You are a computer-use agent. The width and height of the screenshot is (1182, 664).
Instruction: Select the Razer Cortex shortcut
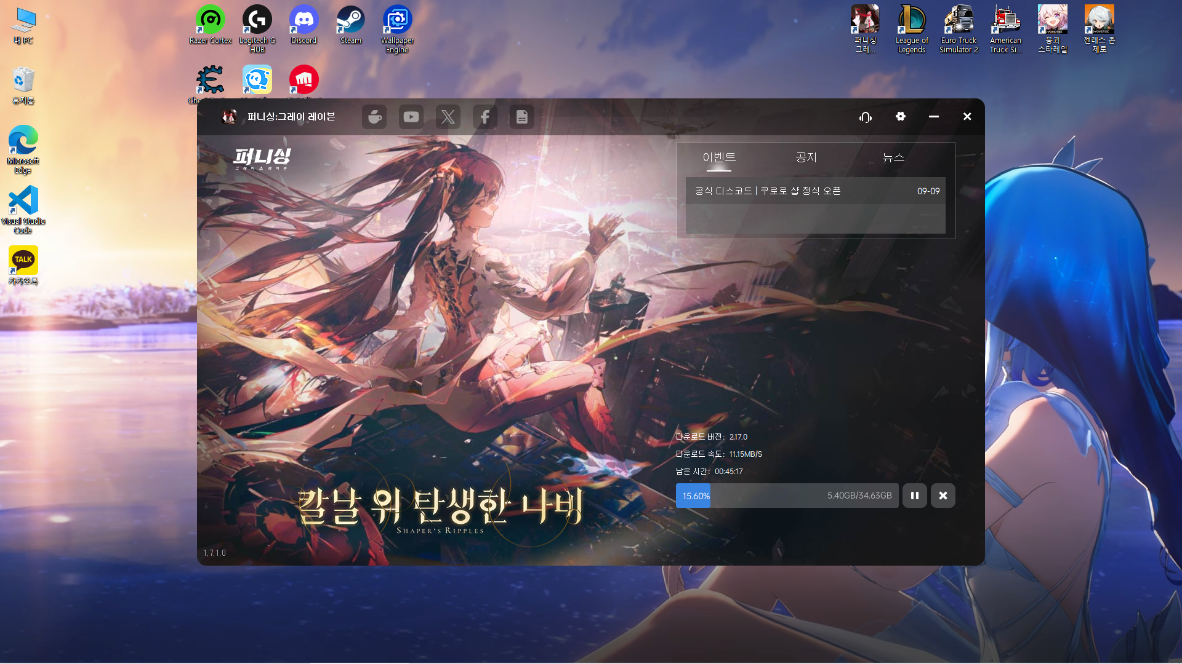(211, 25)
